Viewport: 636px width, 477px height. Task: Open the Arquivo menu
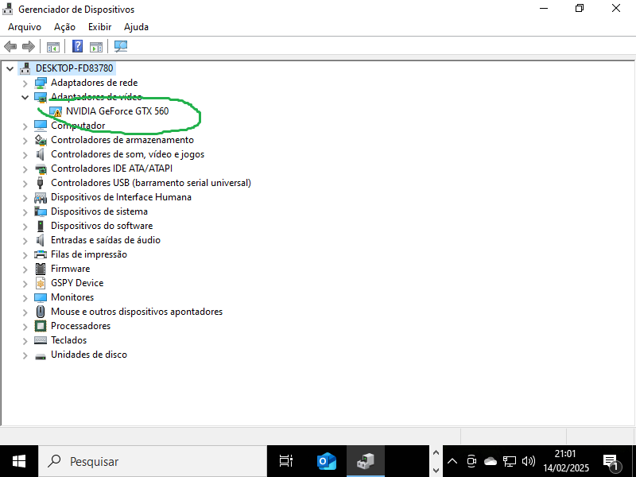pyautogui.click(x=25, y=27)
